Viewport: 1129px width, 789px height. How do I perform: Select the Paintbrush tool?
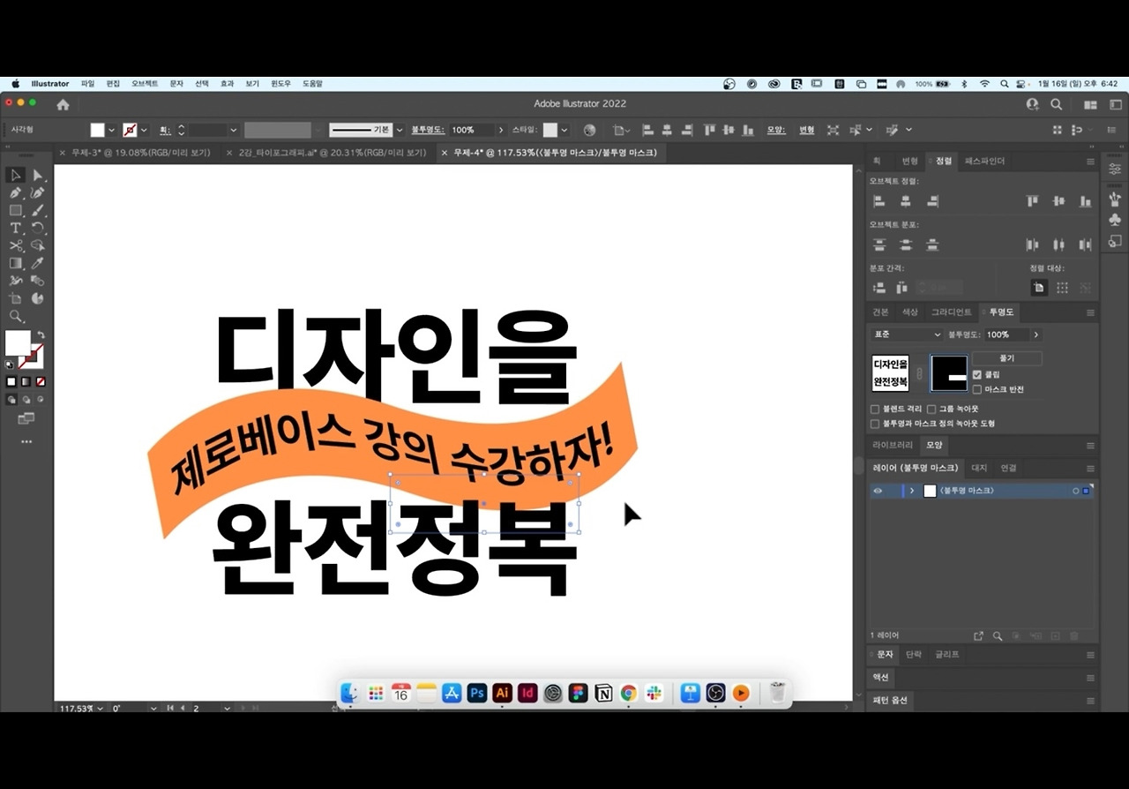pyautogui.click(x=38, y=211)
